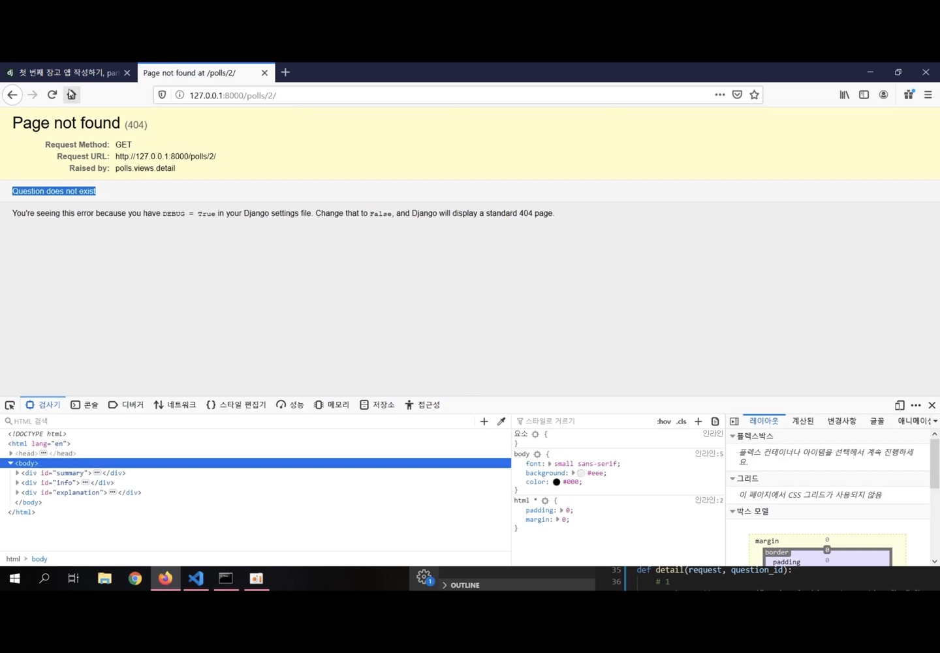Expand the font shorthand value arrow

click(x=550, y=464)
